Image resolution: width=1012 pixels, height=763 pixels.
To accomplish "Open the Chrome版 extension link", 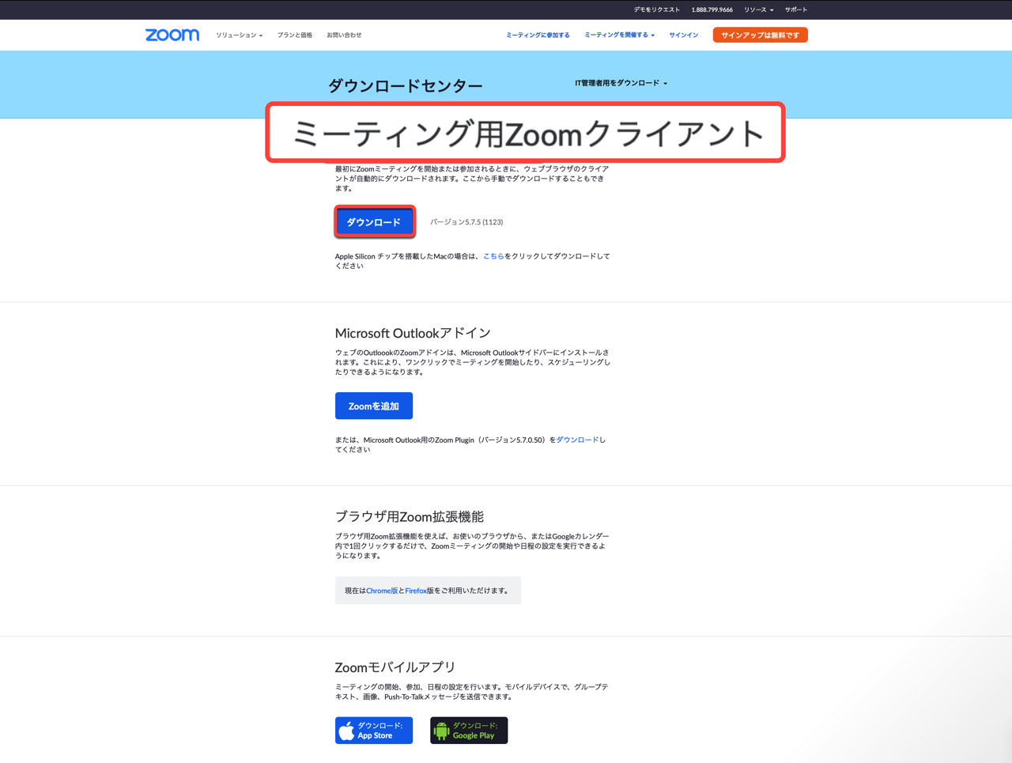I will [x=382, y=591].
